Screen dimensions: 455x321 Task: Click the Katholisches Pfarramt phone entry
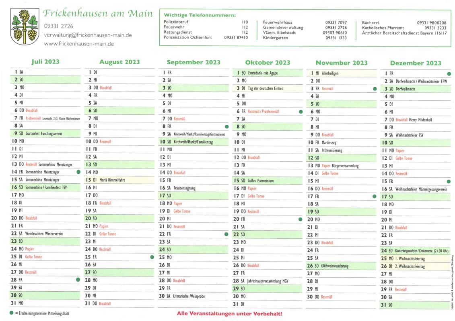click(x=404, y=28)
